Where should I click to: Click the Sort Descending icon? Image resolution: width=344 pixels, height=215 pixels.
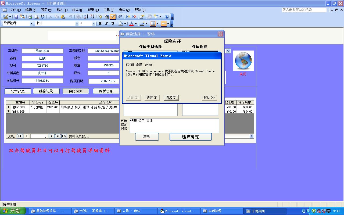[x=92, y=17]
